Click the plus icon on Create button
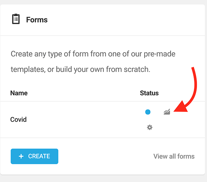 coord(21,156)
